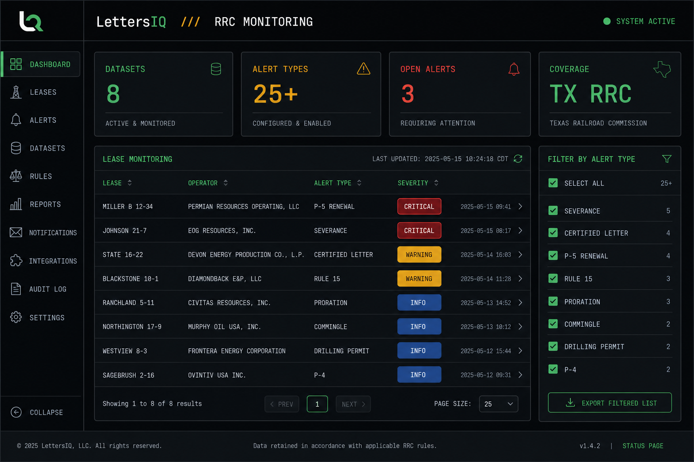This screenshot has height=462, width=694.
Task: Sort by Operator column arrows
Action: pos(225,183)
